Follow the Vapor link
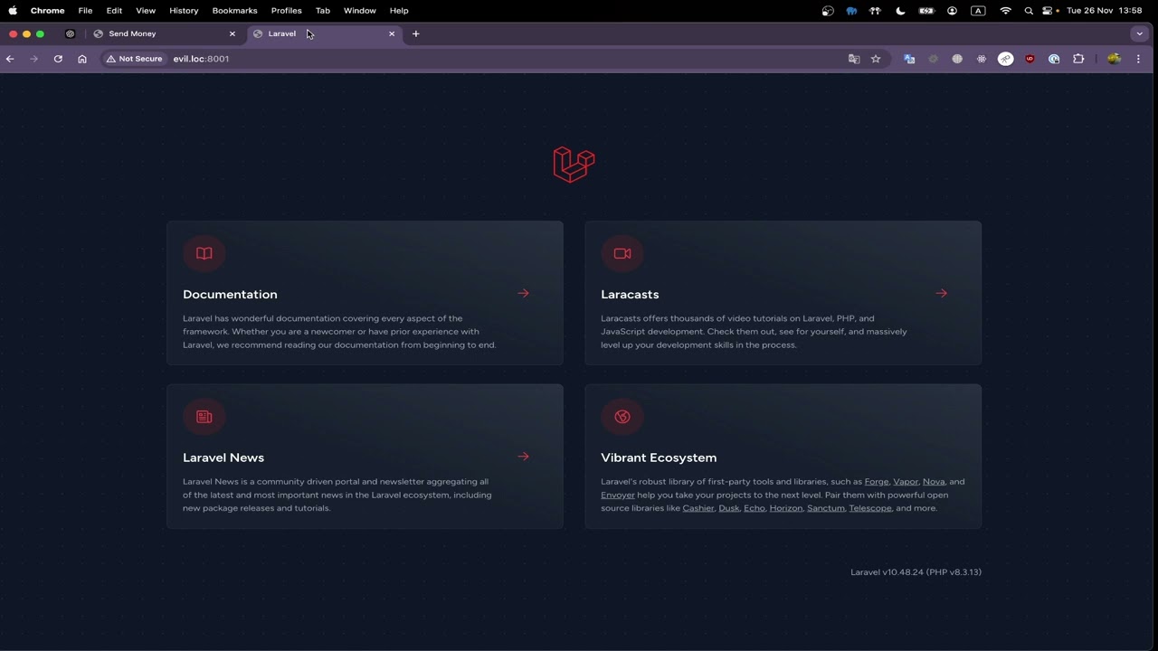The image size is (1158, 651). [x=906, y=482]
